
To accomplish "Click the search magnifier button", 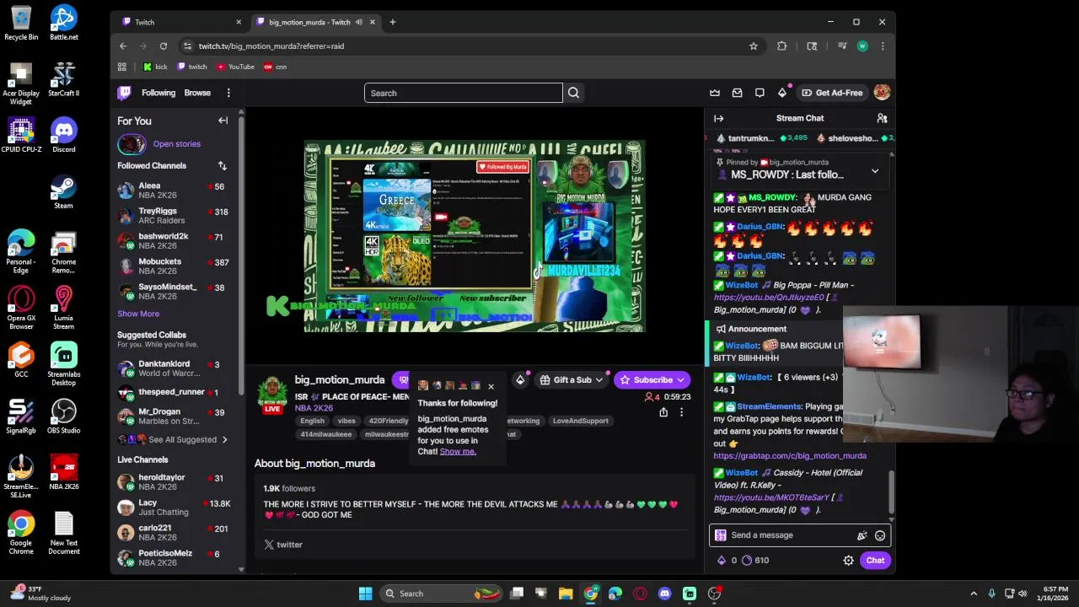I will point(573,93).
